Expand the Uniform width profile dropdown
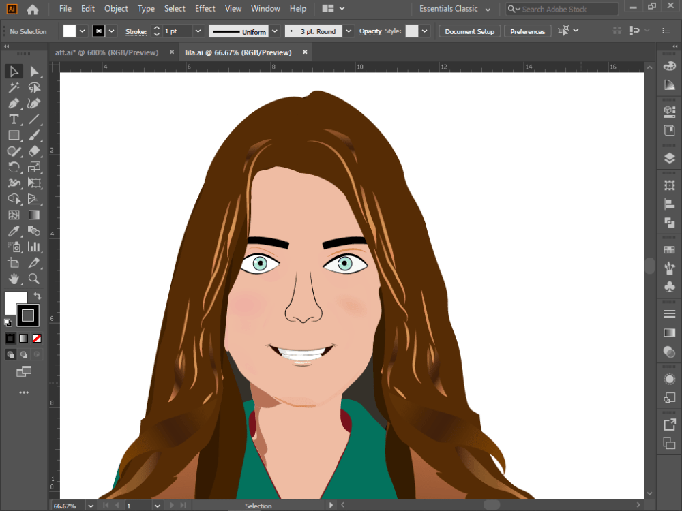 (275, 31)
